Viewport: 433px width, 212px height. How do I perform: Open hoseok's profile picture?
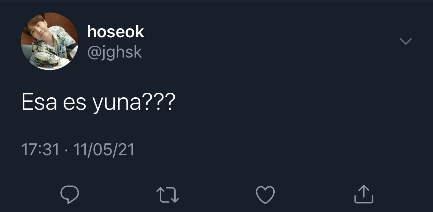50,41
